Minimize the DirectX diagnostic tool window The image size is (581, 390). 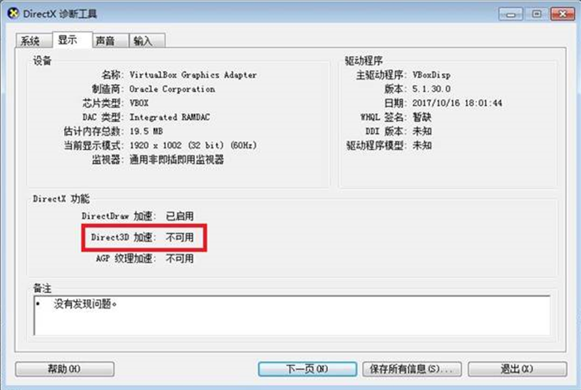pyautogui.click(x=510, y=14)
